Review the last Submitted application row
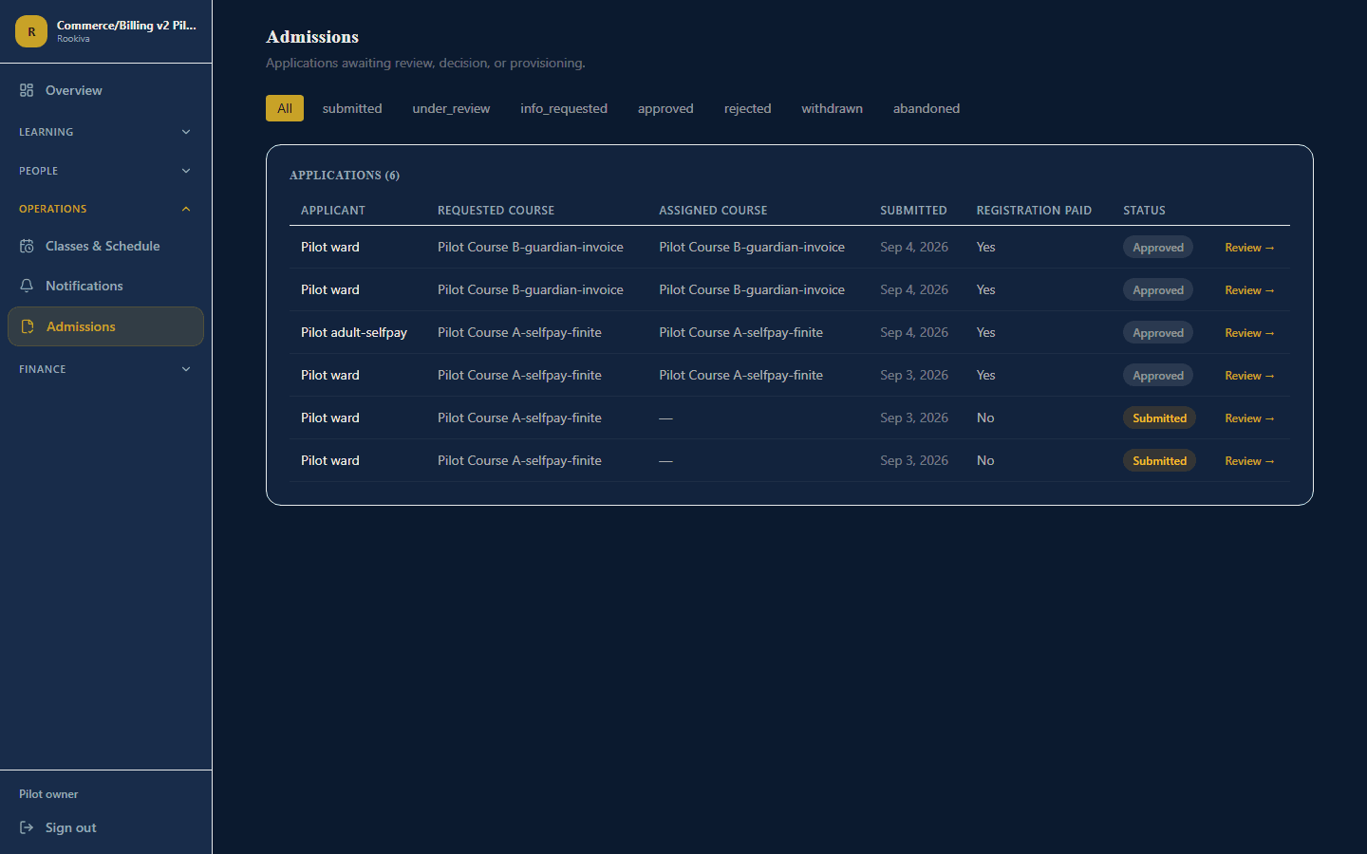 [1249, 461]
